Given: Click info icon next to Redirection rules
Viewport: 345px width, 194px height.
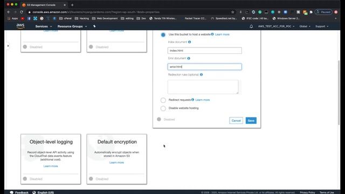Looking at the screenshot, I should [x=201, y=74].
